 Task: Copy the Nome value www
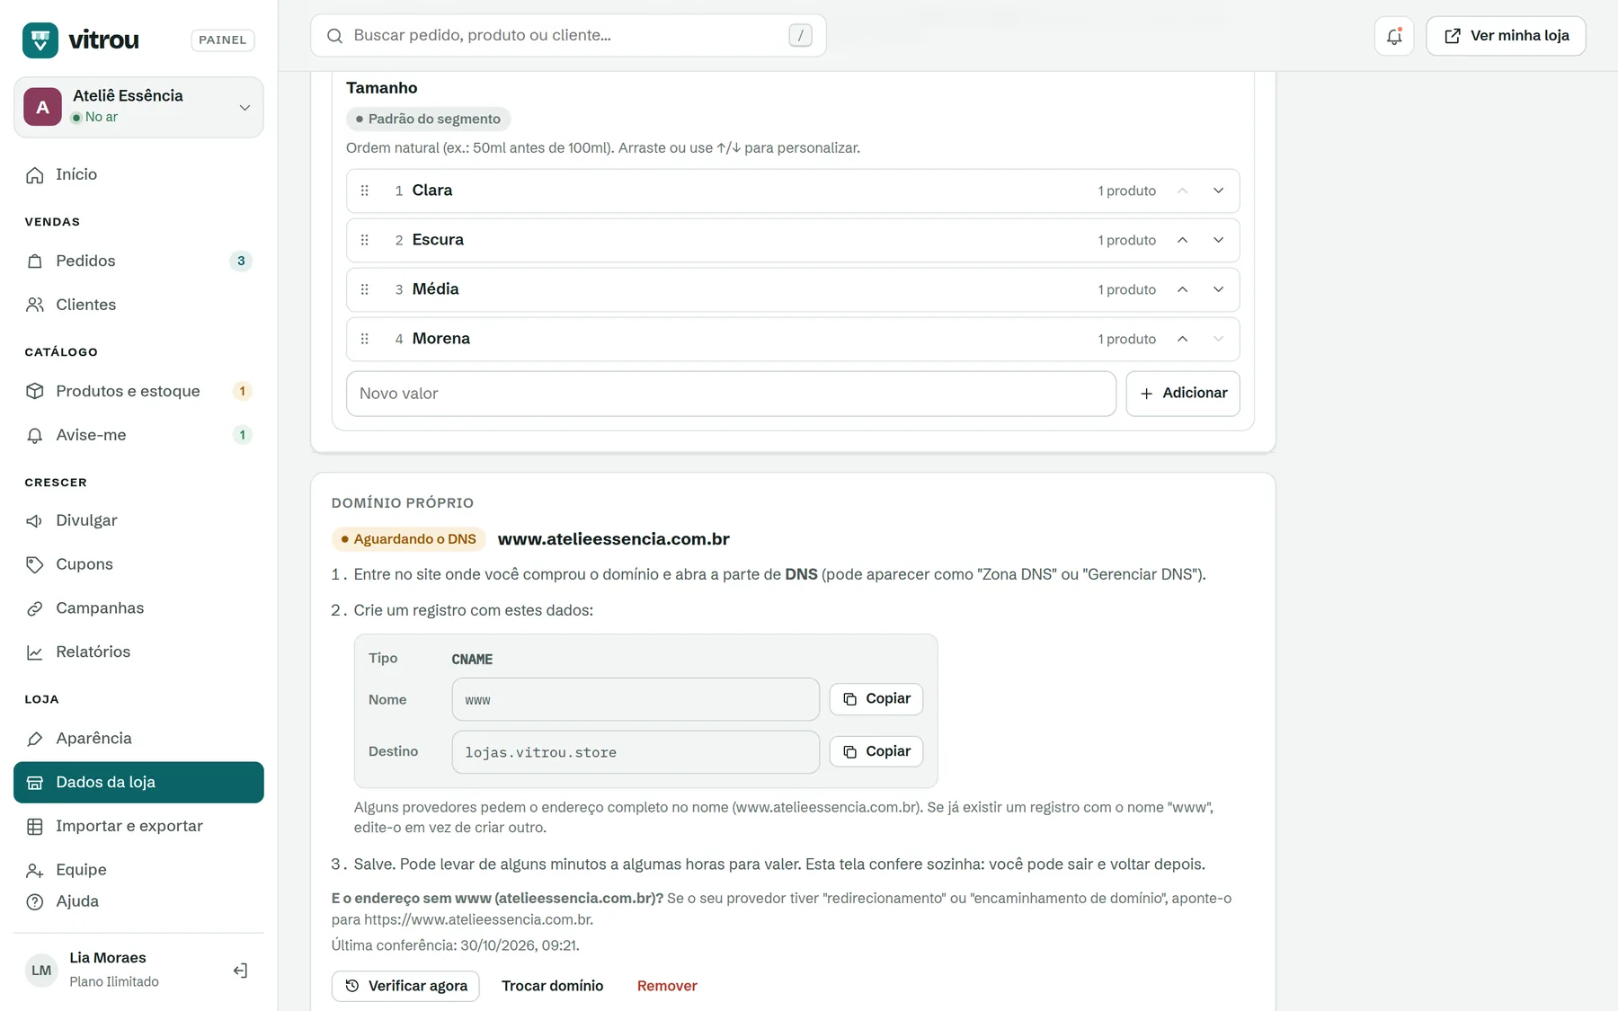876,699
